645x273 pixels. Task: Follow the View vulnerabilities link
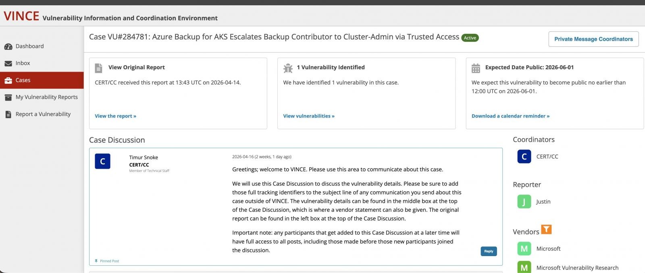[309, 116]
